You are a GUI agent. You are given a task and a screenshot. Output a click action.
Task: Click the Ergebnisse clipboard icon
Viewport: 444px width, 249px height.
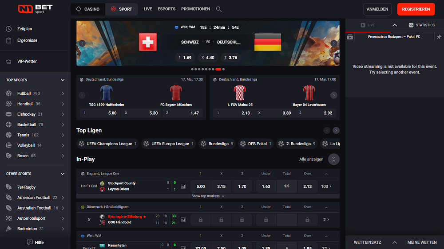(x=9, y=40)
